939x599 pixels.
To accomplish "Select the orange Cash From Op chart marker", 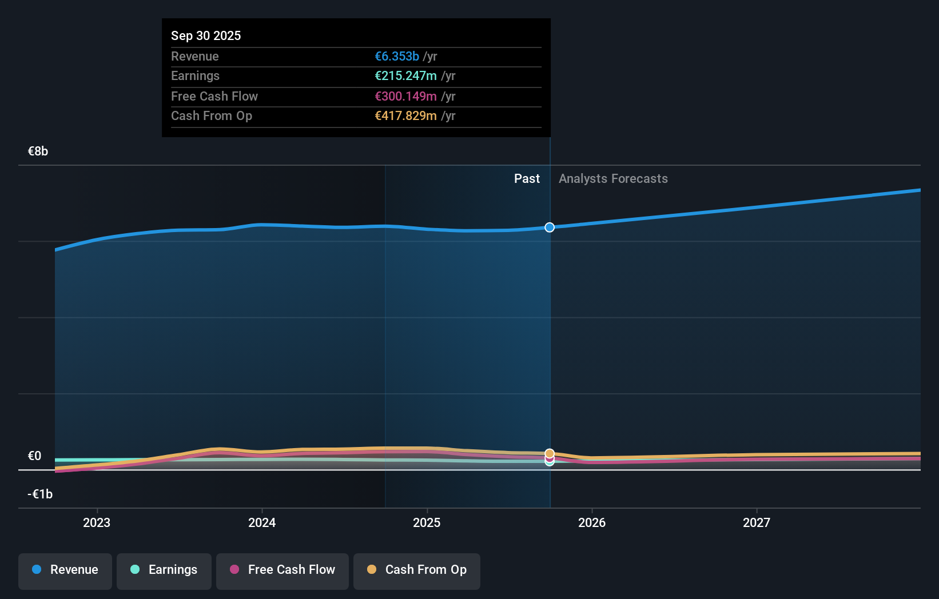I will tap(550, 453).
